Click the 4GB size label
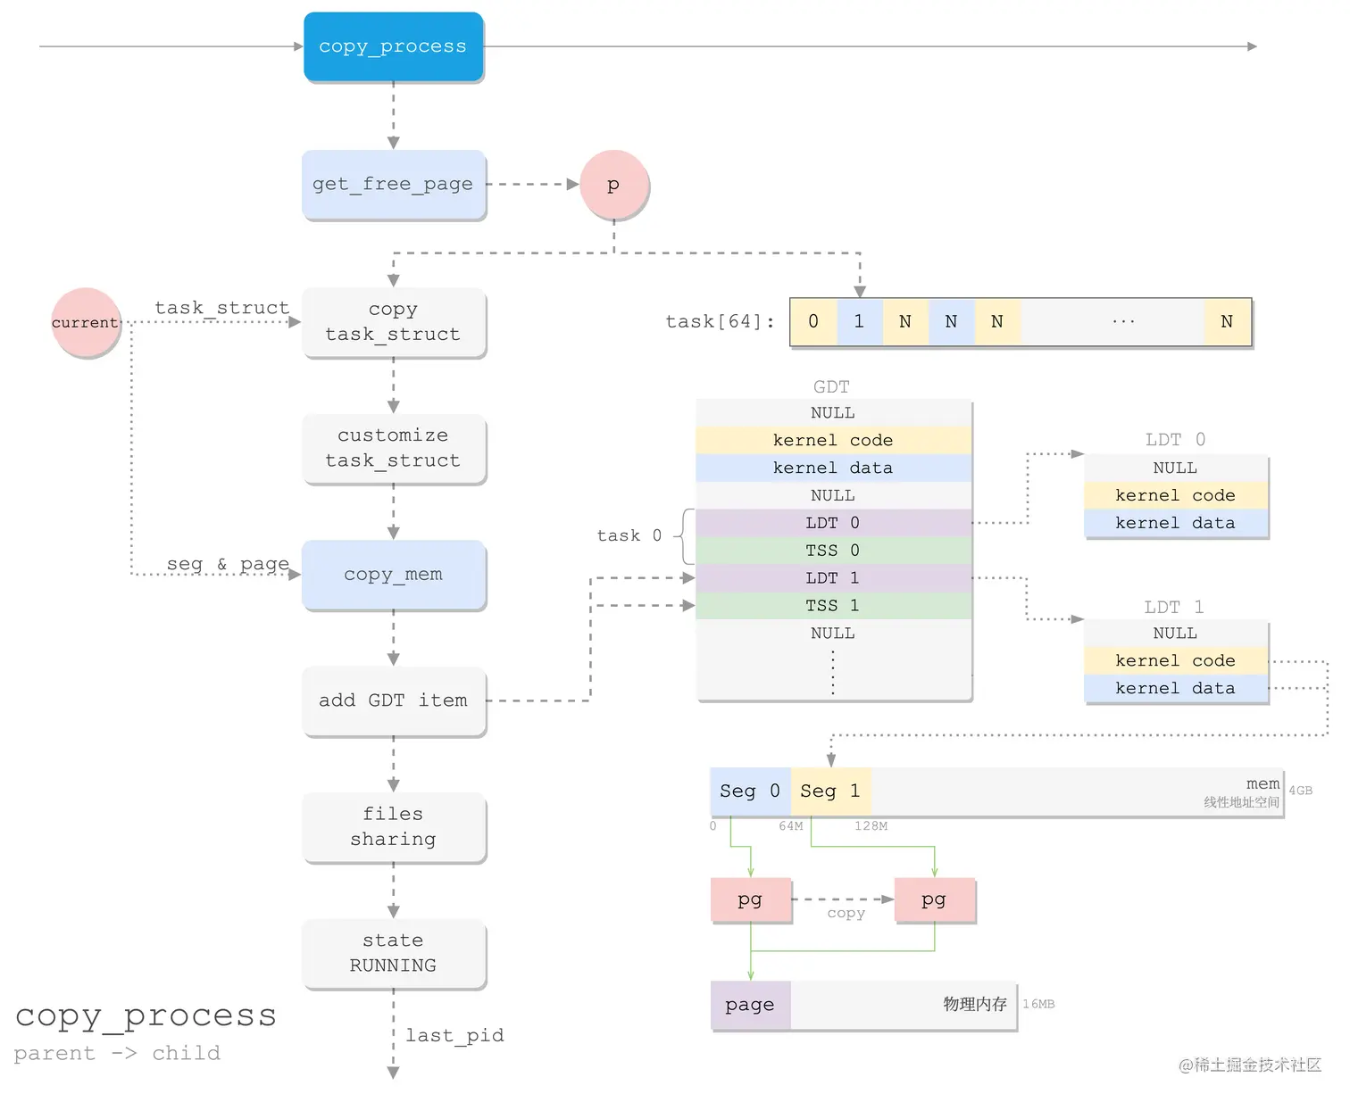 click(1301, 791)
